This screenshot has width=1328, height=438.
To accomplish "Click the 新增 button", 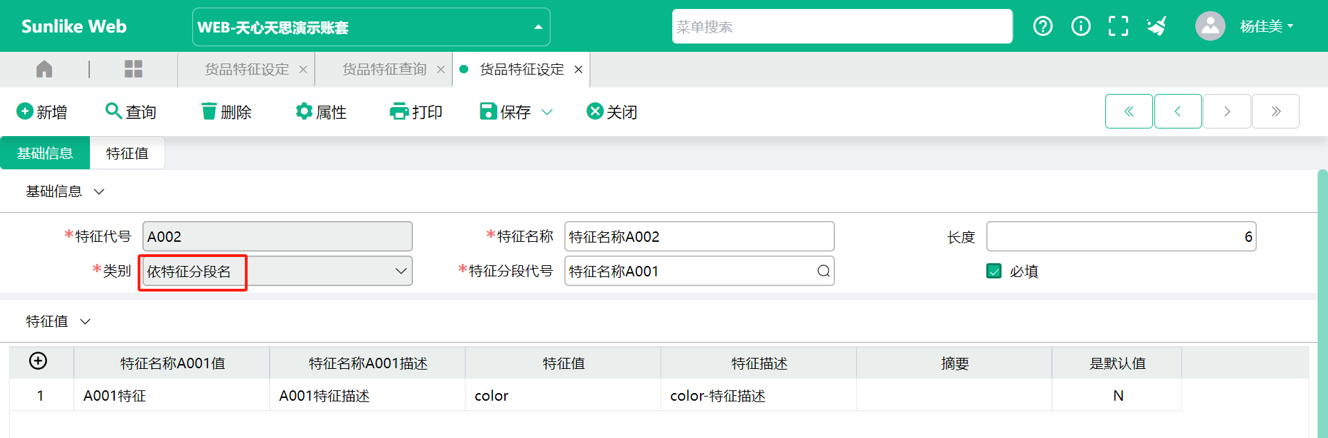I will [x=42, y=112].
